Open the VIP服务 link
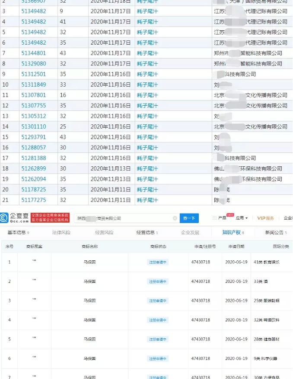This screenshot has width=293, height=379. pos(265,218)
